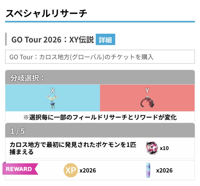
Task: Click the GO Tour 2026：XY伝説 heading
Action: (x=52, y=40)
